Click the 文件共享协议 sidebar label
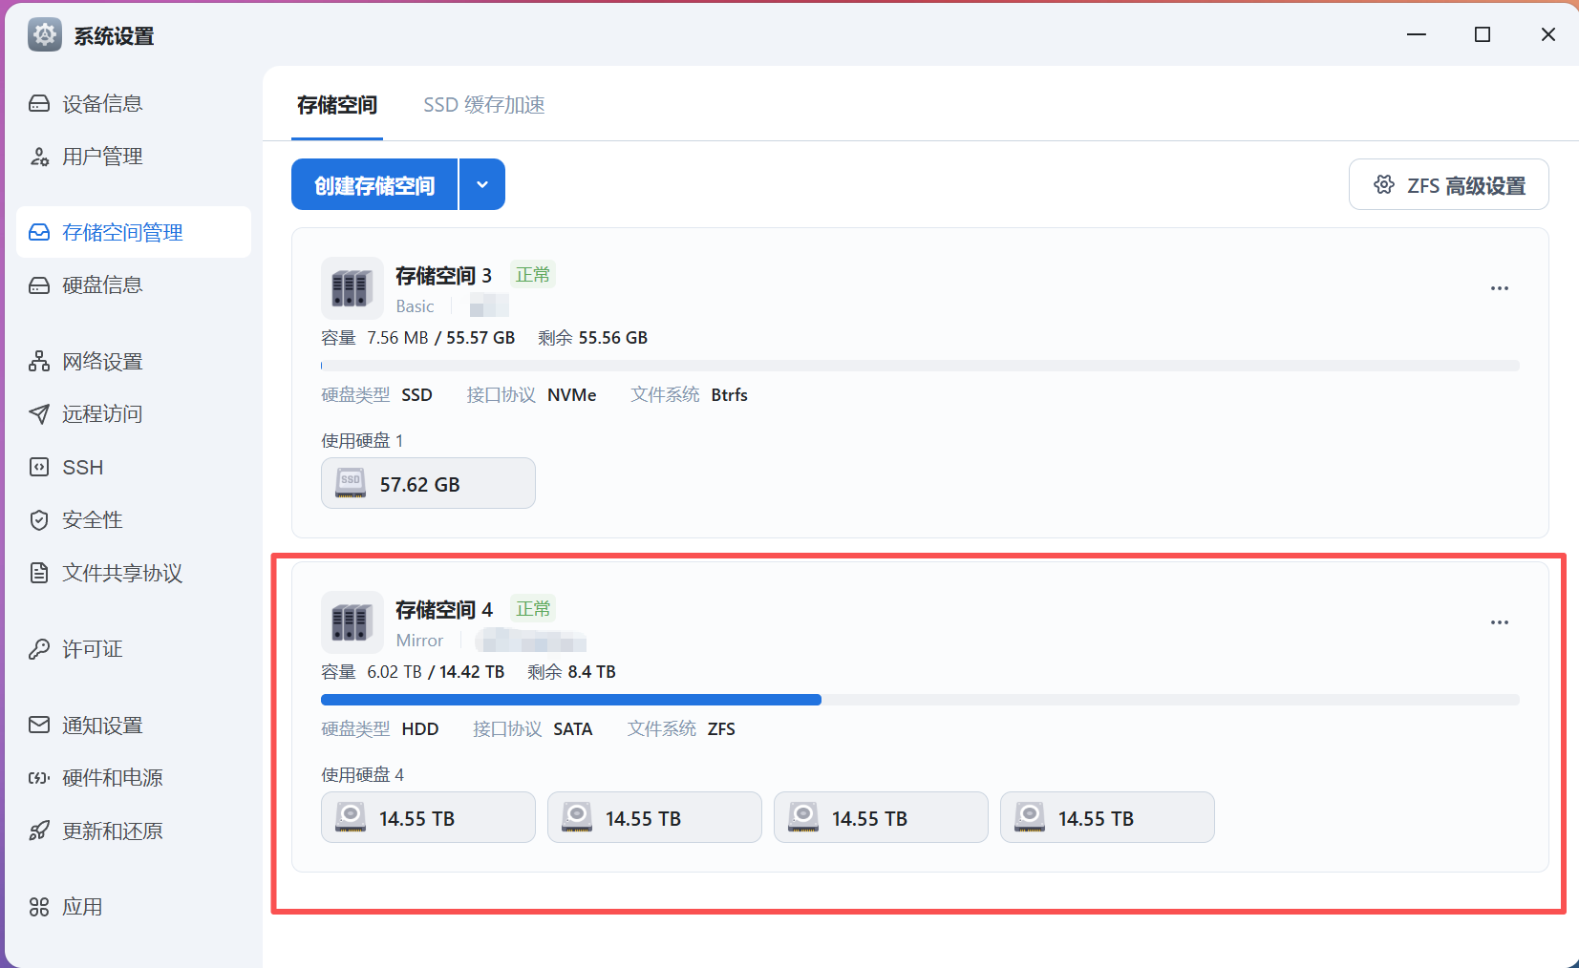1579x968 pixels. pyautogui.click(x=122, y=573)
